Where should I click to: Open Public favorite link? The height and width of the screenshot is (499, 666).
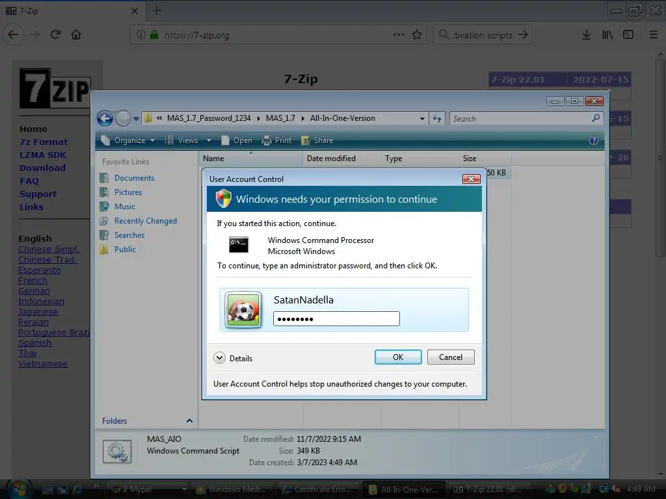point(125,249)
